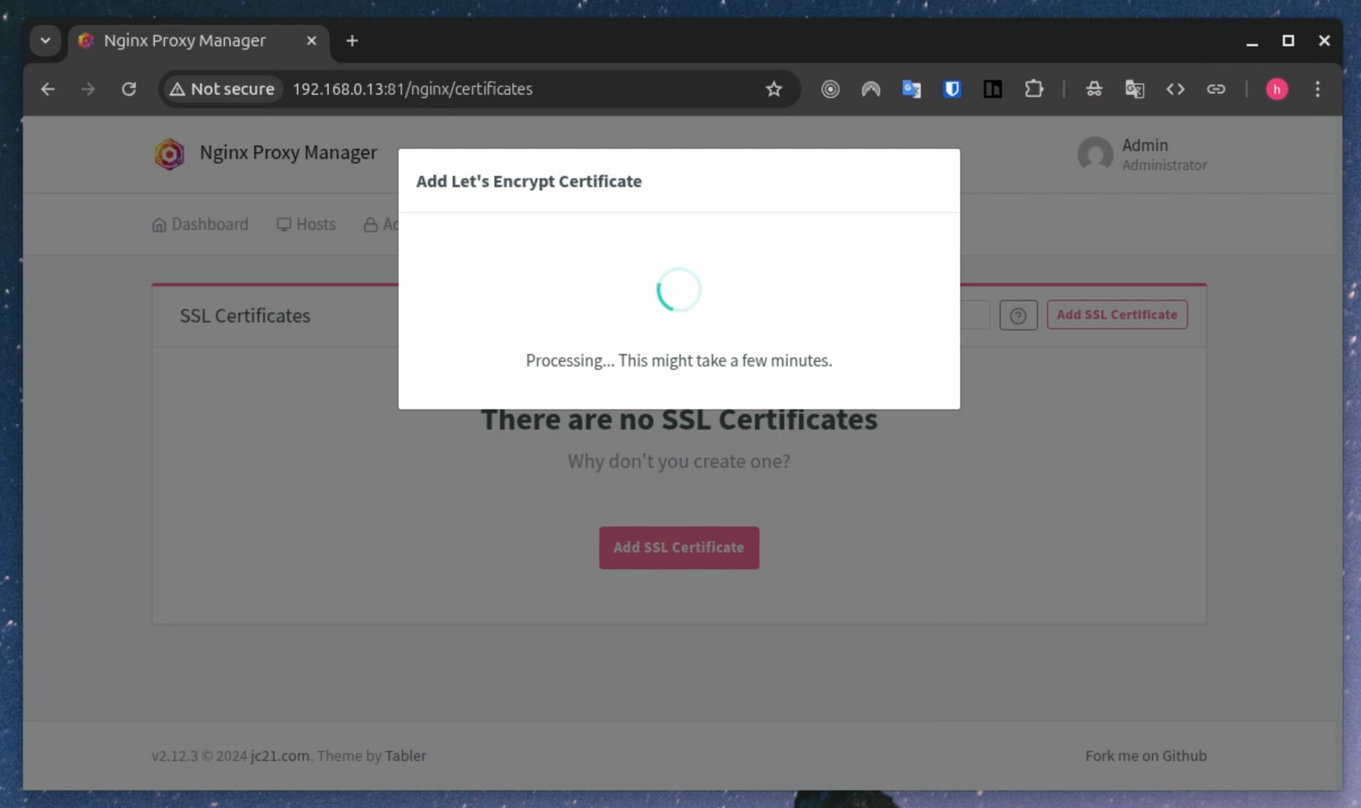This screenshot has width=1361, height=808.
Task: Close the browser window
Action: [1324, 41]
